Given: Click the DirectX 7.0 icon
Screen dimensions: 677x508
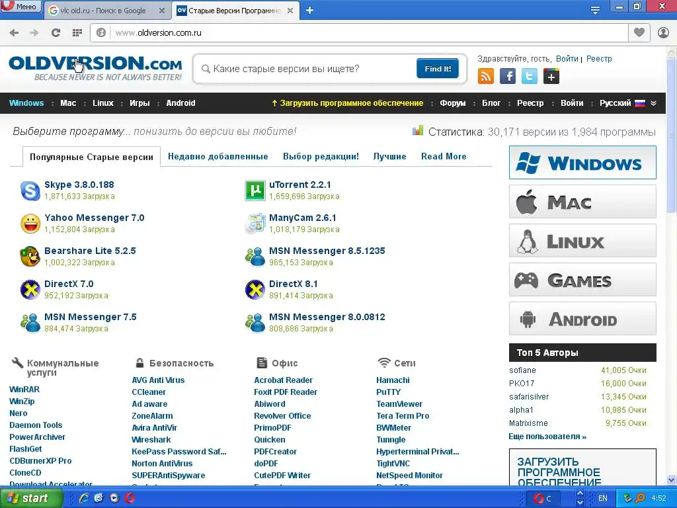Looking at the screenshot, I should click(x=30, y=290).
